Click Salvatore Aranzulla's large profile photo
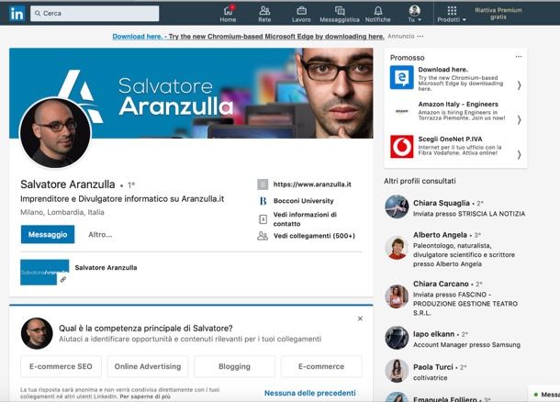Viewport: 560px width, 402px height. pyautogui.click(x=55, y=133)
